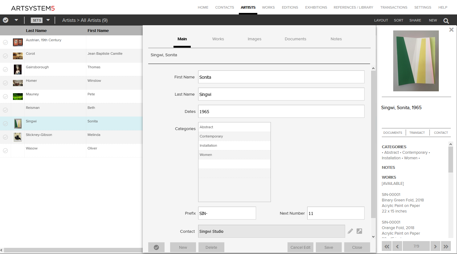The image size is (457, 254).
Task: Click the pencil edit icon beside Contact
Action: pos(350,231)
